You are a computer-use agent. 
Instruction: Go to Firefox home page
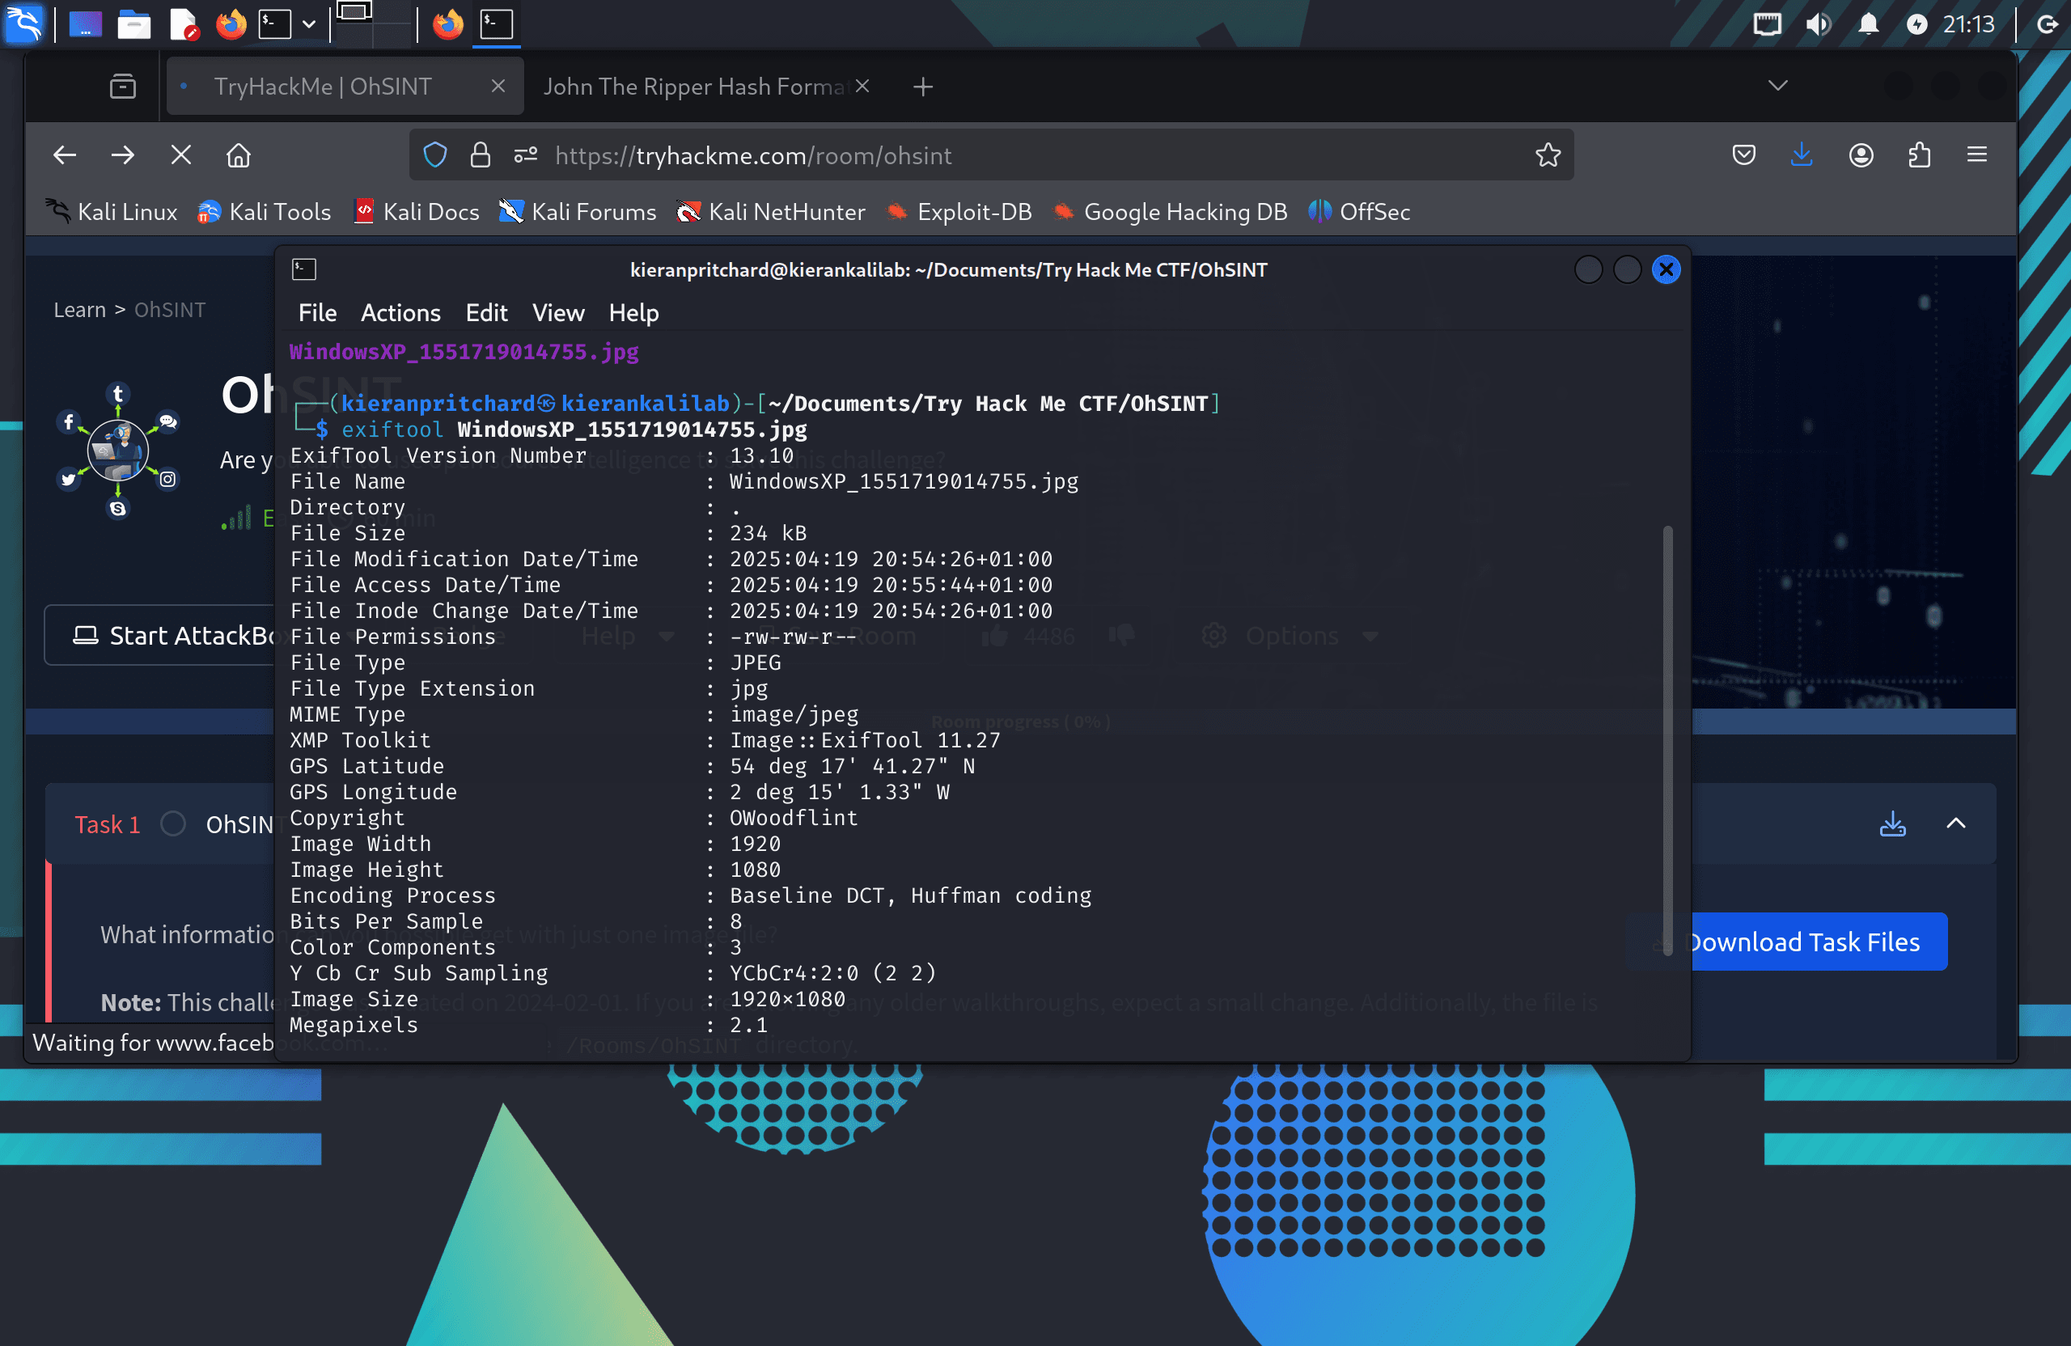(x=239, y=154)
